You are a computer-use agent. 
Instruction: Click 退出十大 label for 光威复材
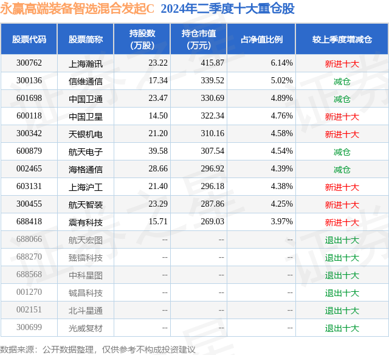tap(342, 328)
